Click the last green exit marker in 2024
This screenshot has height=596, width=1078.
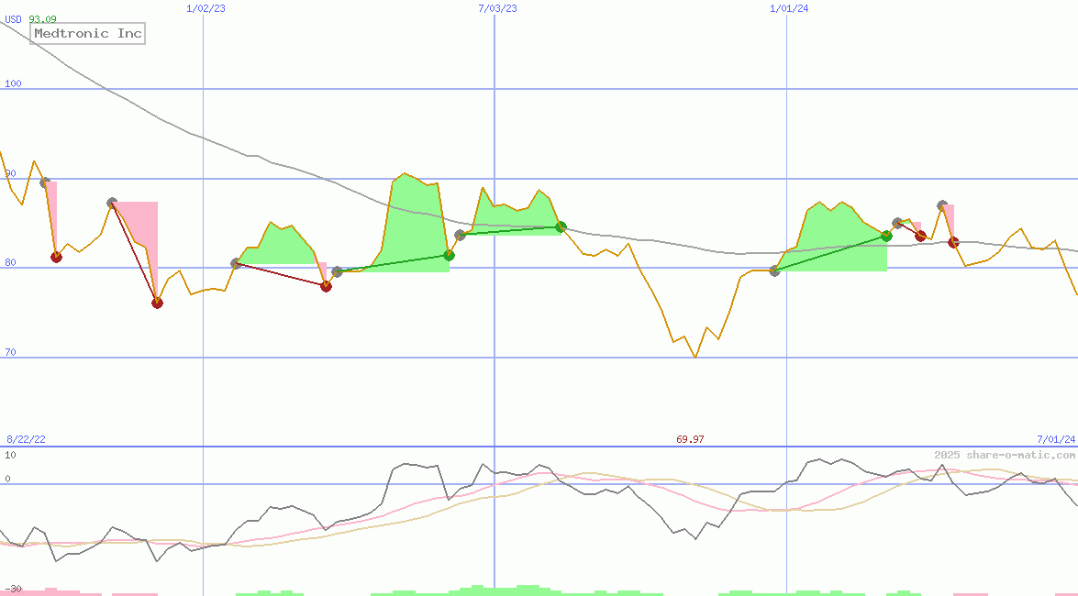pos(887,237)
